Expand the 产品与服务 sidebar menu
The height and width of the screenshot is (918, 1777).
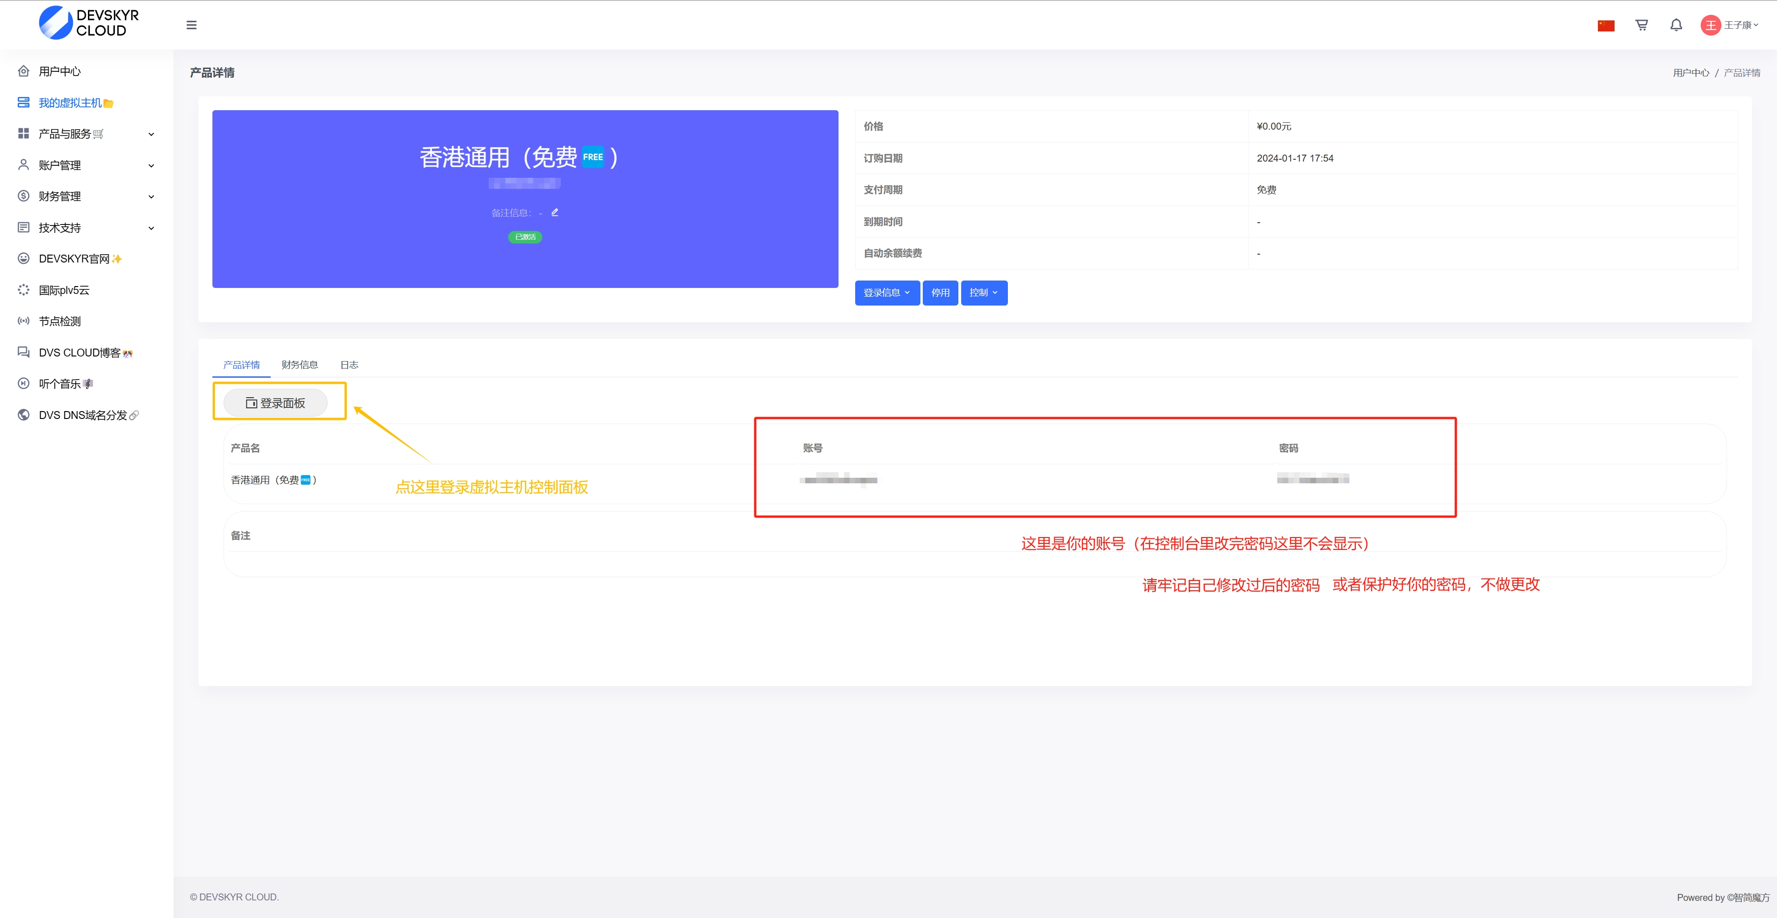pyautogui.click(x=86, y=134)
